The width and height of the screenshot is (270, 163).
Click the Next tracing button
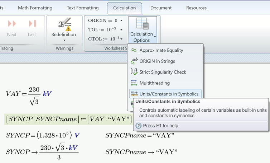[12, 28]
